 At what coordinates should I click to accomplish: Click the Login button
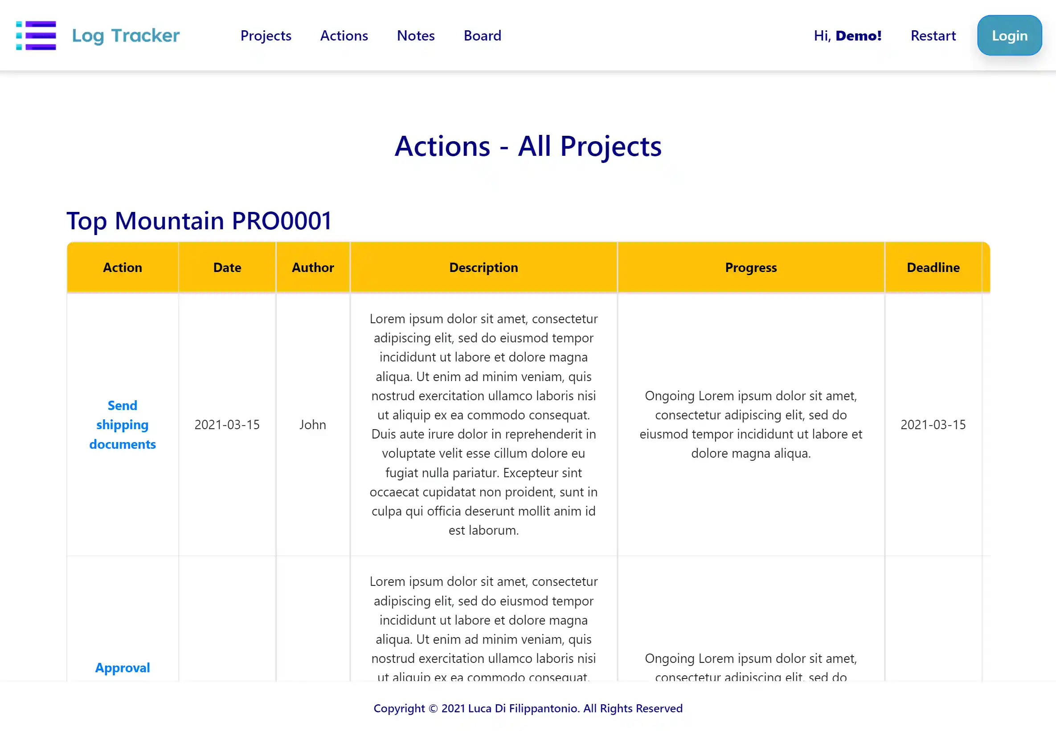(1009, 35)
